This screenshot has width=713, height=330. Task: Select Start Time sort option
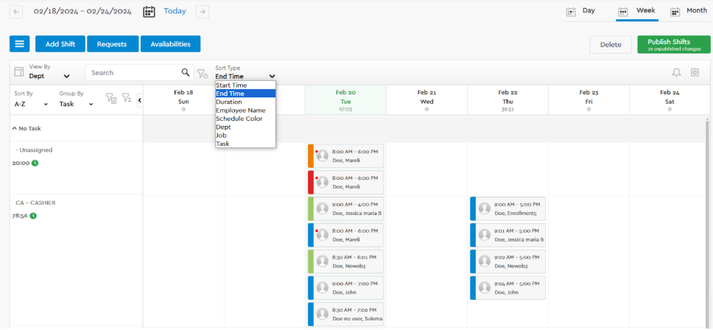point(245,85)
